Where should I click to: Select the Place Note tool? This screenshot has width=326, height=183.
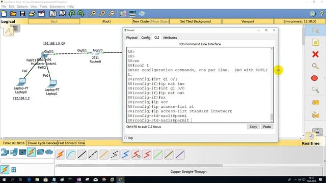(315, 42)
